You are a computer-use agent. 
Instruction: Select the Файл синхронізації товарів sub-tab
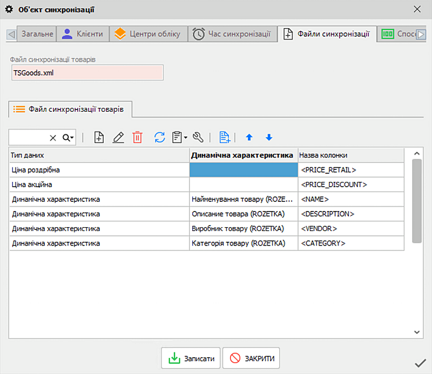pyautogui.click(x=70, y=110)
